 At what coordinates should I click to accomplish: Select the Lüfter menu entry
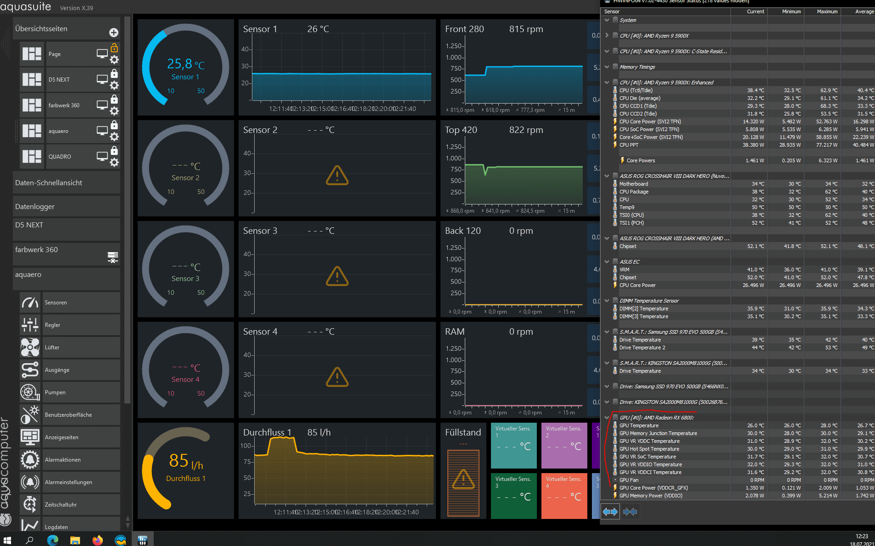click(x=81, y=347)
